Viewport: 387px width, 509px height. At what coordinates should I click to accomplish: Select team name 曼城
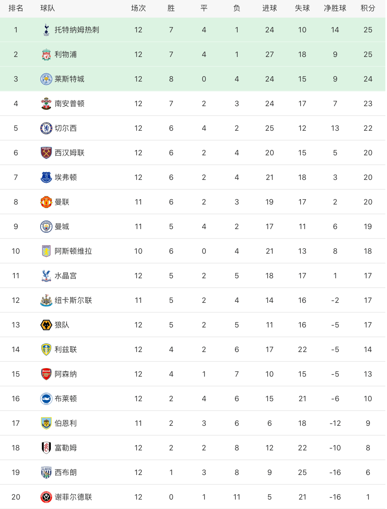(62, 227)
